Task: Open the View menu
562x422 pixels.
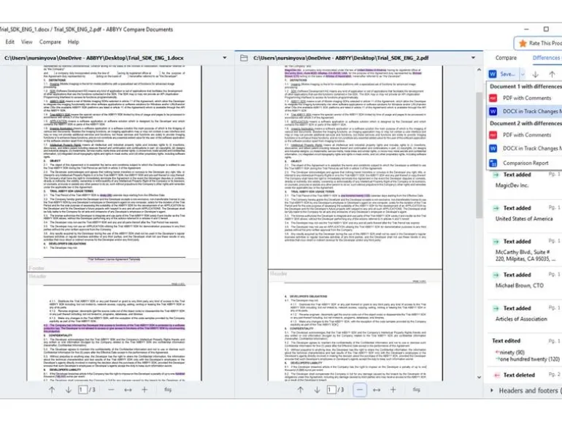Action: coord(26,42)
